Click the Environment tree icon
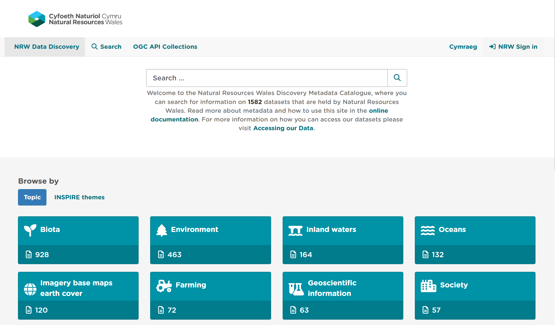The height and width of the screenshot is (325, 555). 162,230
